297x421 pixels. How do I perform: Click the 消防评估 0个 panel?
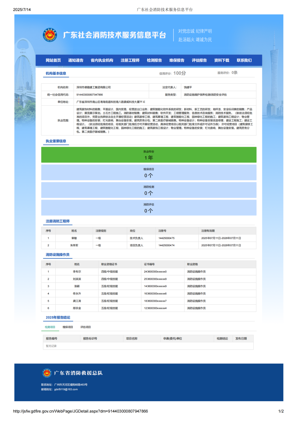pyautogui.click(x=149, y=207)
